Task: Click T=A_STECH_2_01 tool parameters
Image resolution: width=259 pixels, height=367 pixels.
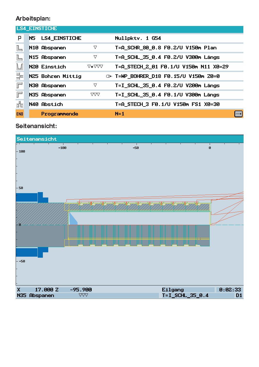Action: tap(171, 67)
